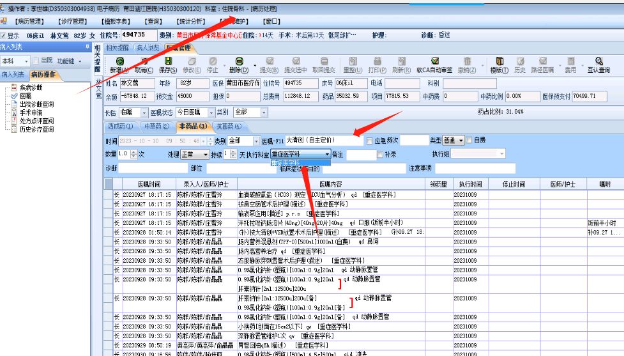Open 手术申请 in the left tree

pyautogui.click(x=31, y=112)
